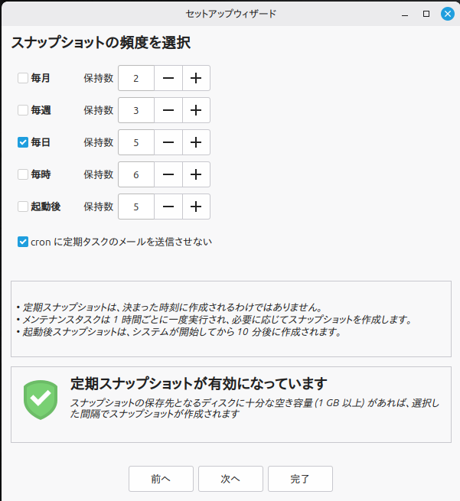Decrease the 毎時 retention count

coord(168,174)
